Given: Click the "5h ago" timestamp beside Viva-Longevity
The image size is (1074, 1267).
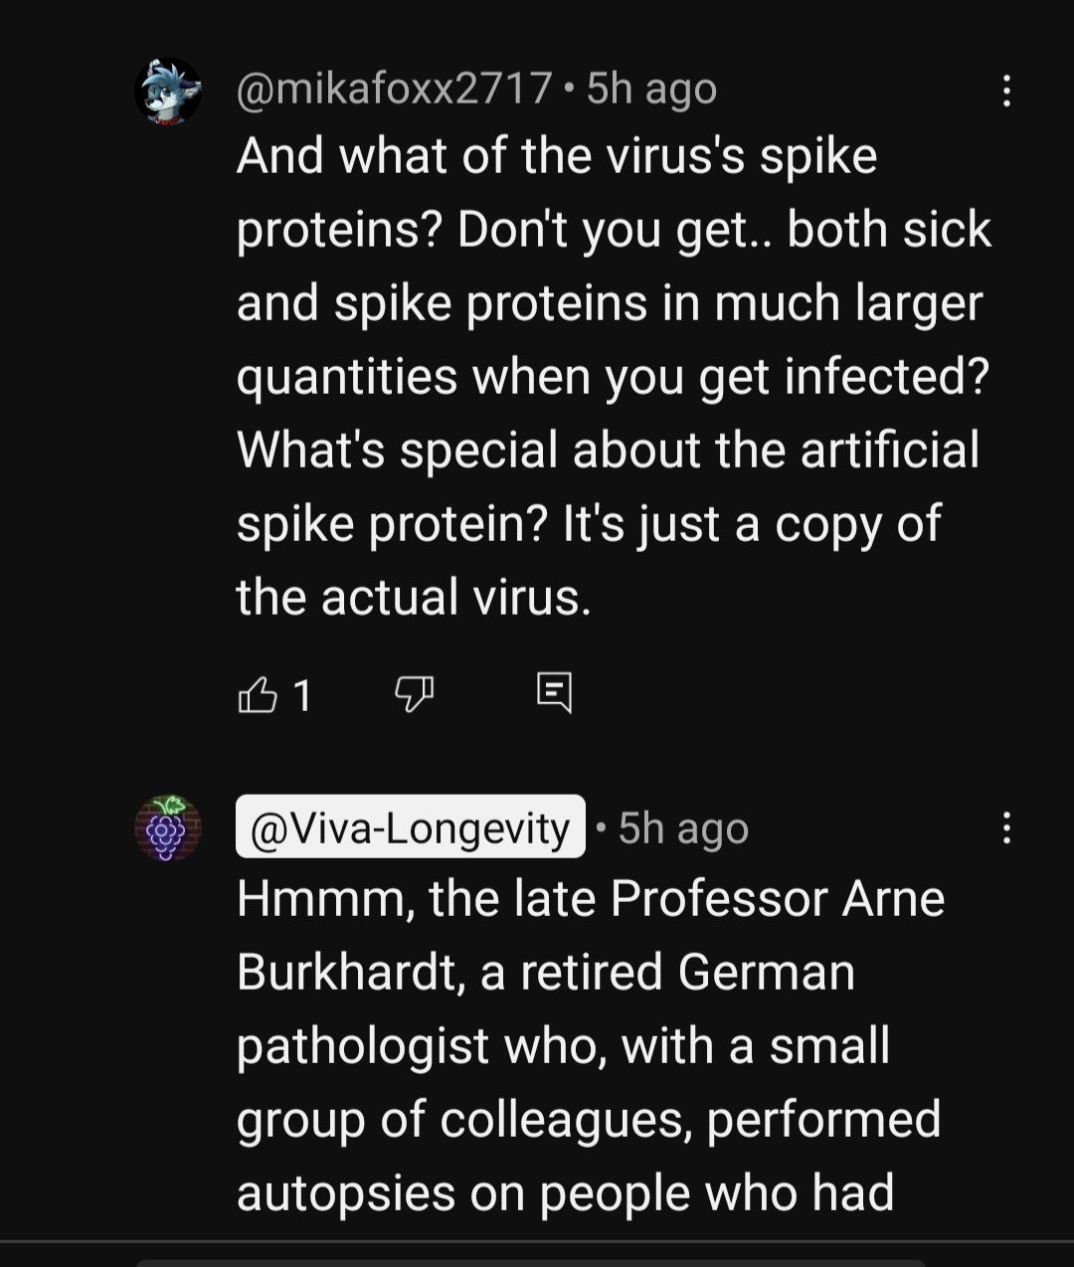Looking at the screenshot, I should tap(683, 828).
